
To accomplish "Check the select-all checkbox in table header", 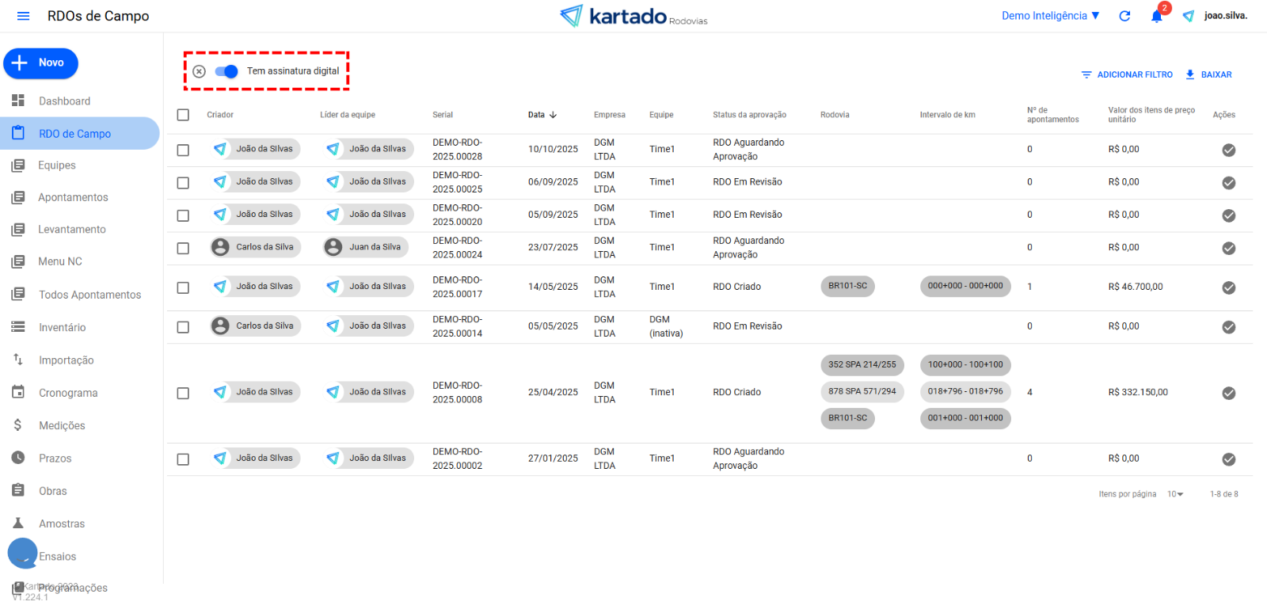I will tap(183, 115).
